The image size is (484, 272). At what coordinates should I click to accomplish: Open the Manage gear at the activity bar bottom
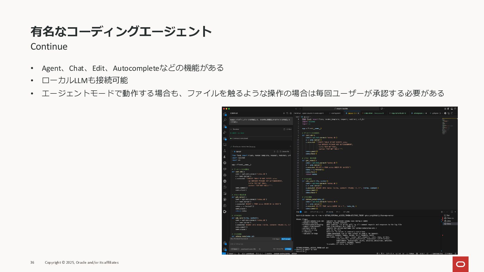point(225,249)
